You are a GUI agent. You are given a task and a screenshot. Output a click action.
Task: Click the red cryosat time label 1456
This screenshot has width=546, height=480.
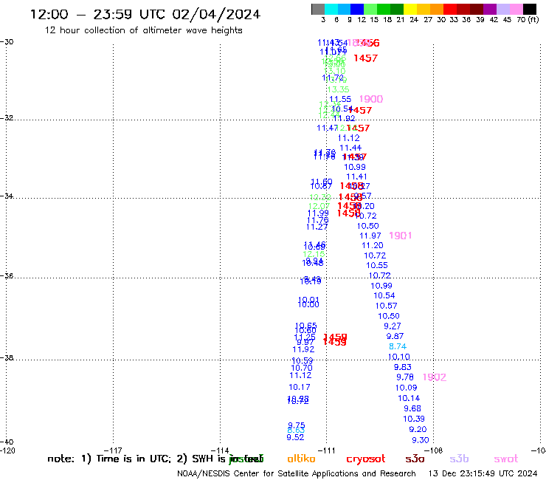367,43
